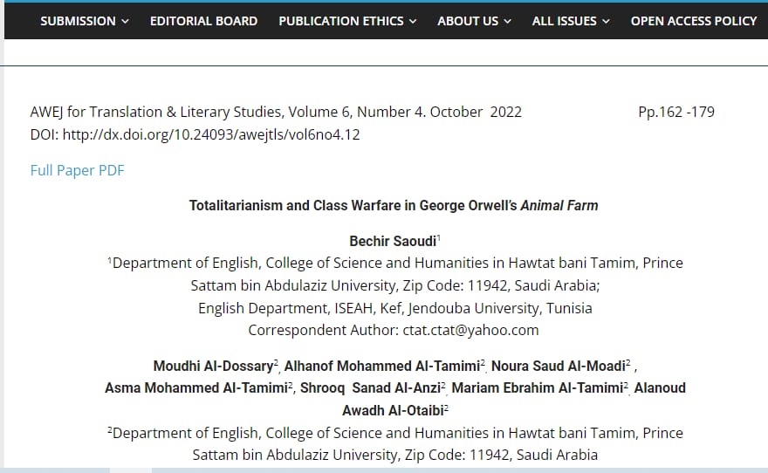Expand the ALL ISSUES chevron
Viewport: 768px width, 473px height.
tap(607, 21)
